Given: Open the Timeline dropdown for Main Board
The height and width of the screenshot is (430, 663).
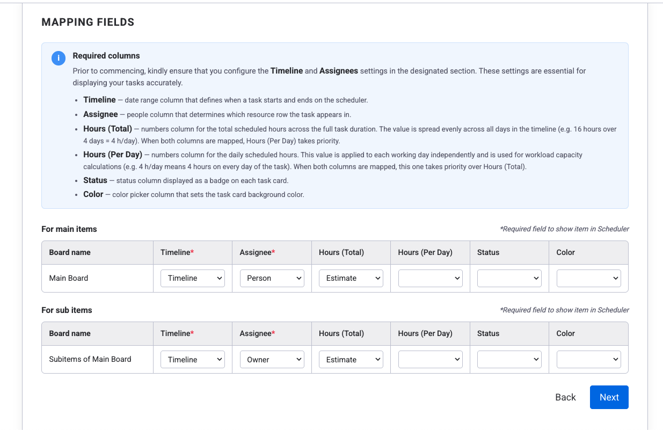Looking at the screenshot, I should 193,278.
